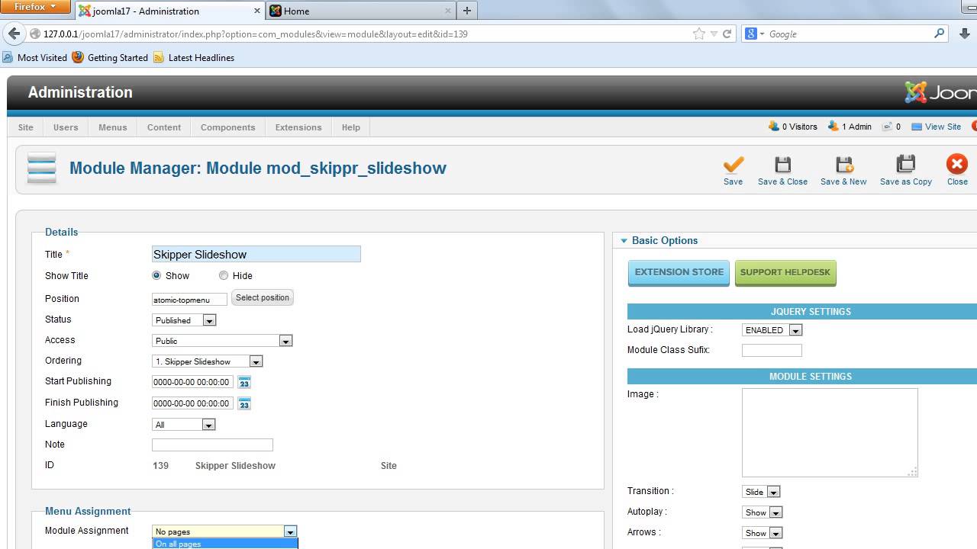Click the Position field with atomic-topmenu
This screenshot has width=977, height=549.
pyautogui.click(x=189, y=300)
